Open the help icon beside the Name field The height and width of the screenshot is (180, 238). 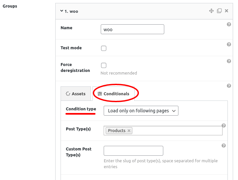click(229, 24)
